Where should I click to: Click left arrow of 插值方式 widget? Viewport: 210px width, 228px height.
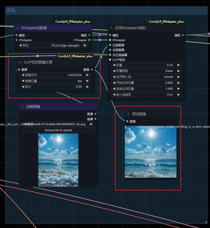[x=23, y=75]
